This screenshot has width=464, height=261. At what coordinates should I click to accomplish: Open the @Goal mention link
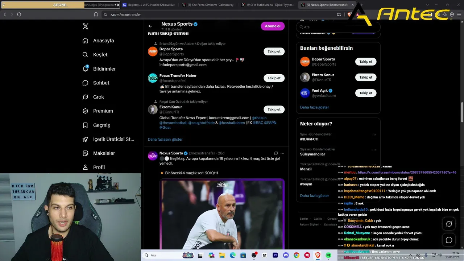(x=165, y=128)
